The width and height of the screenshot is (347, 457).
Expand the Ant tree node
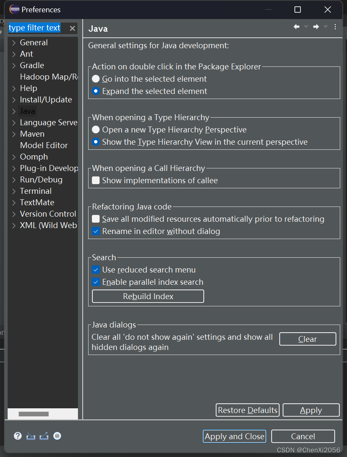pyautogui.click(x=14, y=54)
